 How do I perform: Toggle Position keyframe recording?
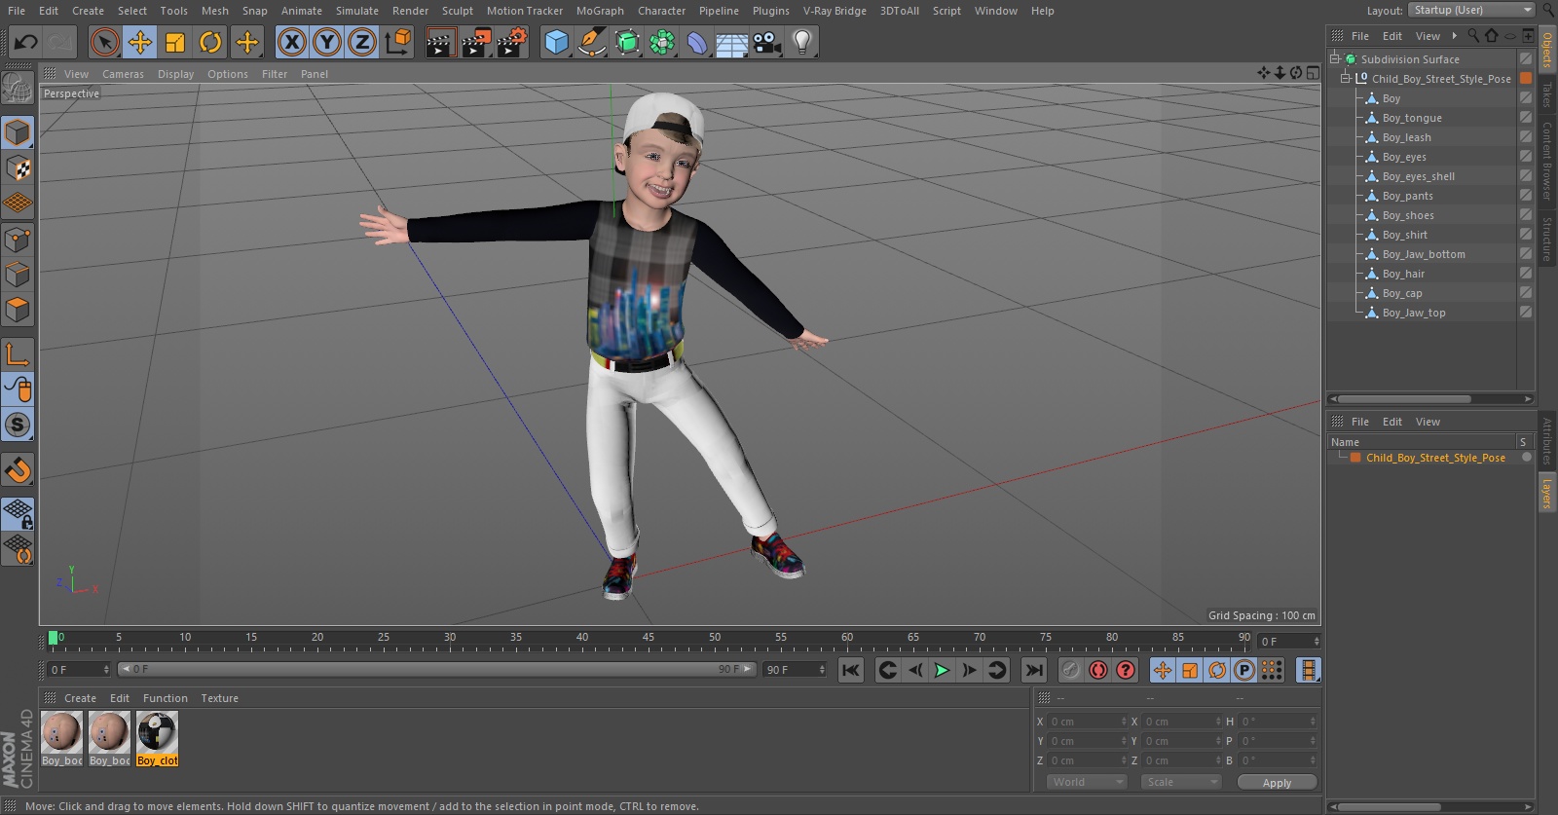1163,670
